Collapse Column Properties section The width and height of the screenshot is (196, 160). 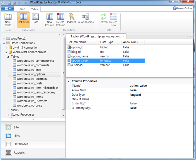pyautogui.click(x=69, y=81)
